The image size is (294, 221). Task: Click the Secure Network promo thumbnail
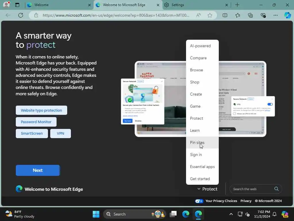point(143,102)
